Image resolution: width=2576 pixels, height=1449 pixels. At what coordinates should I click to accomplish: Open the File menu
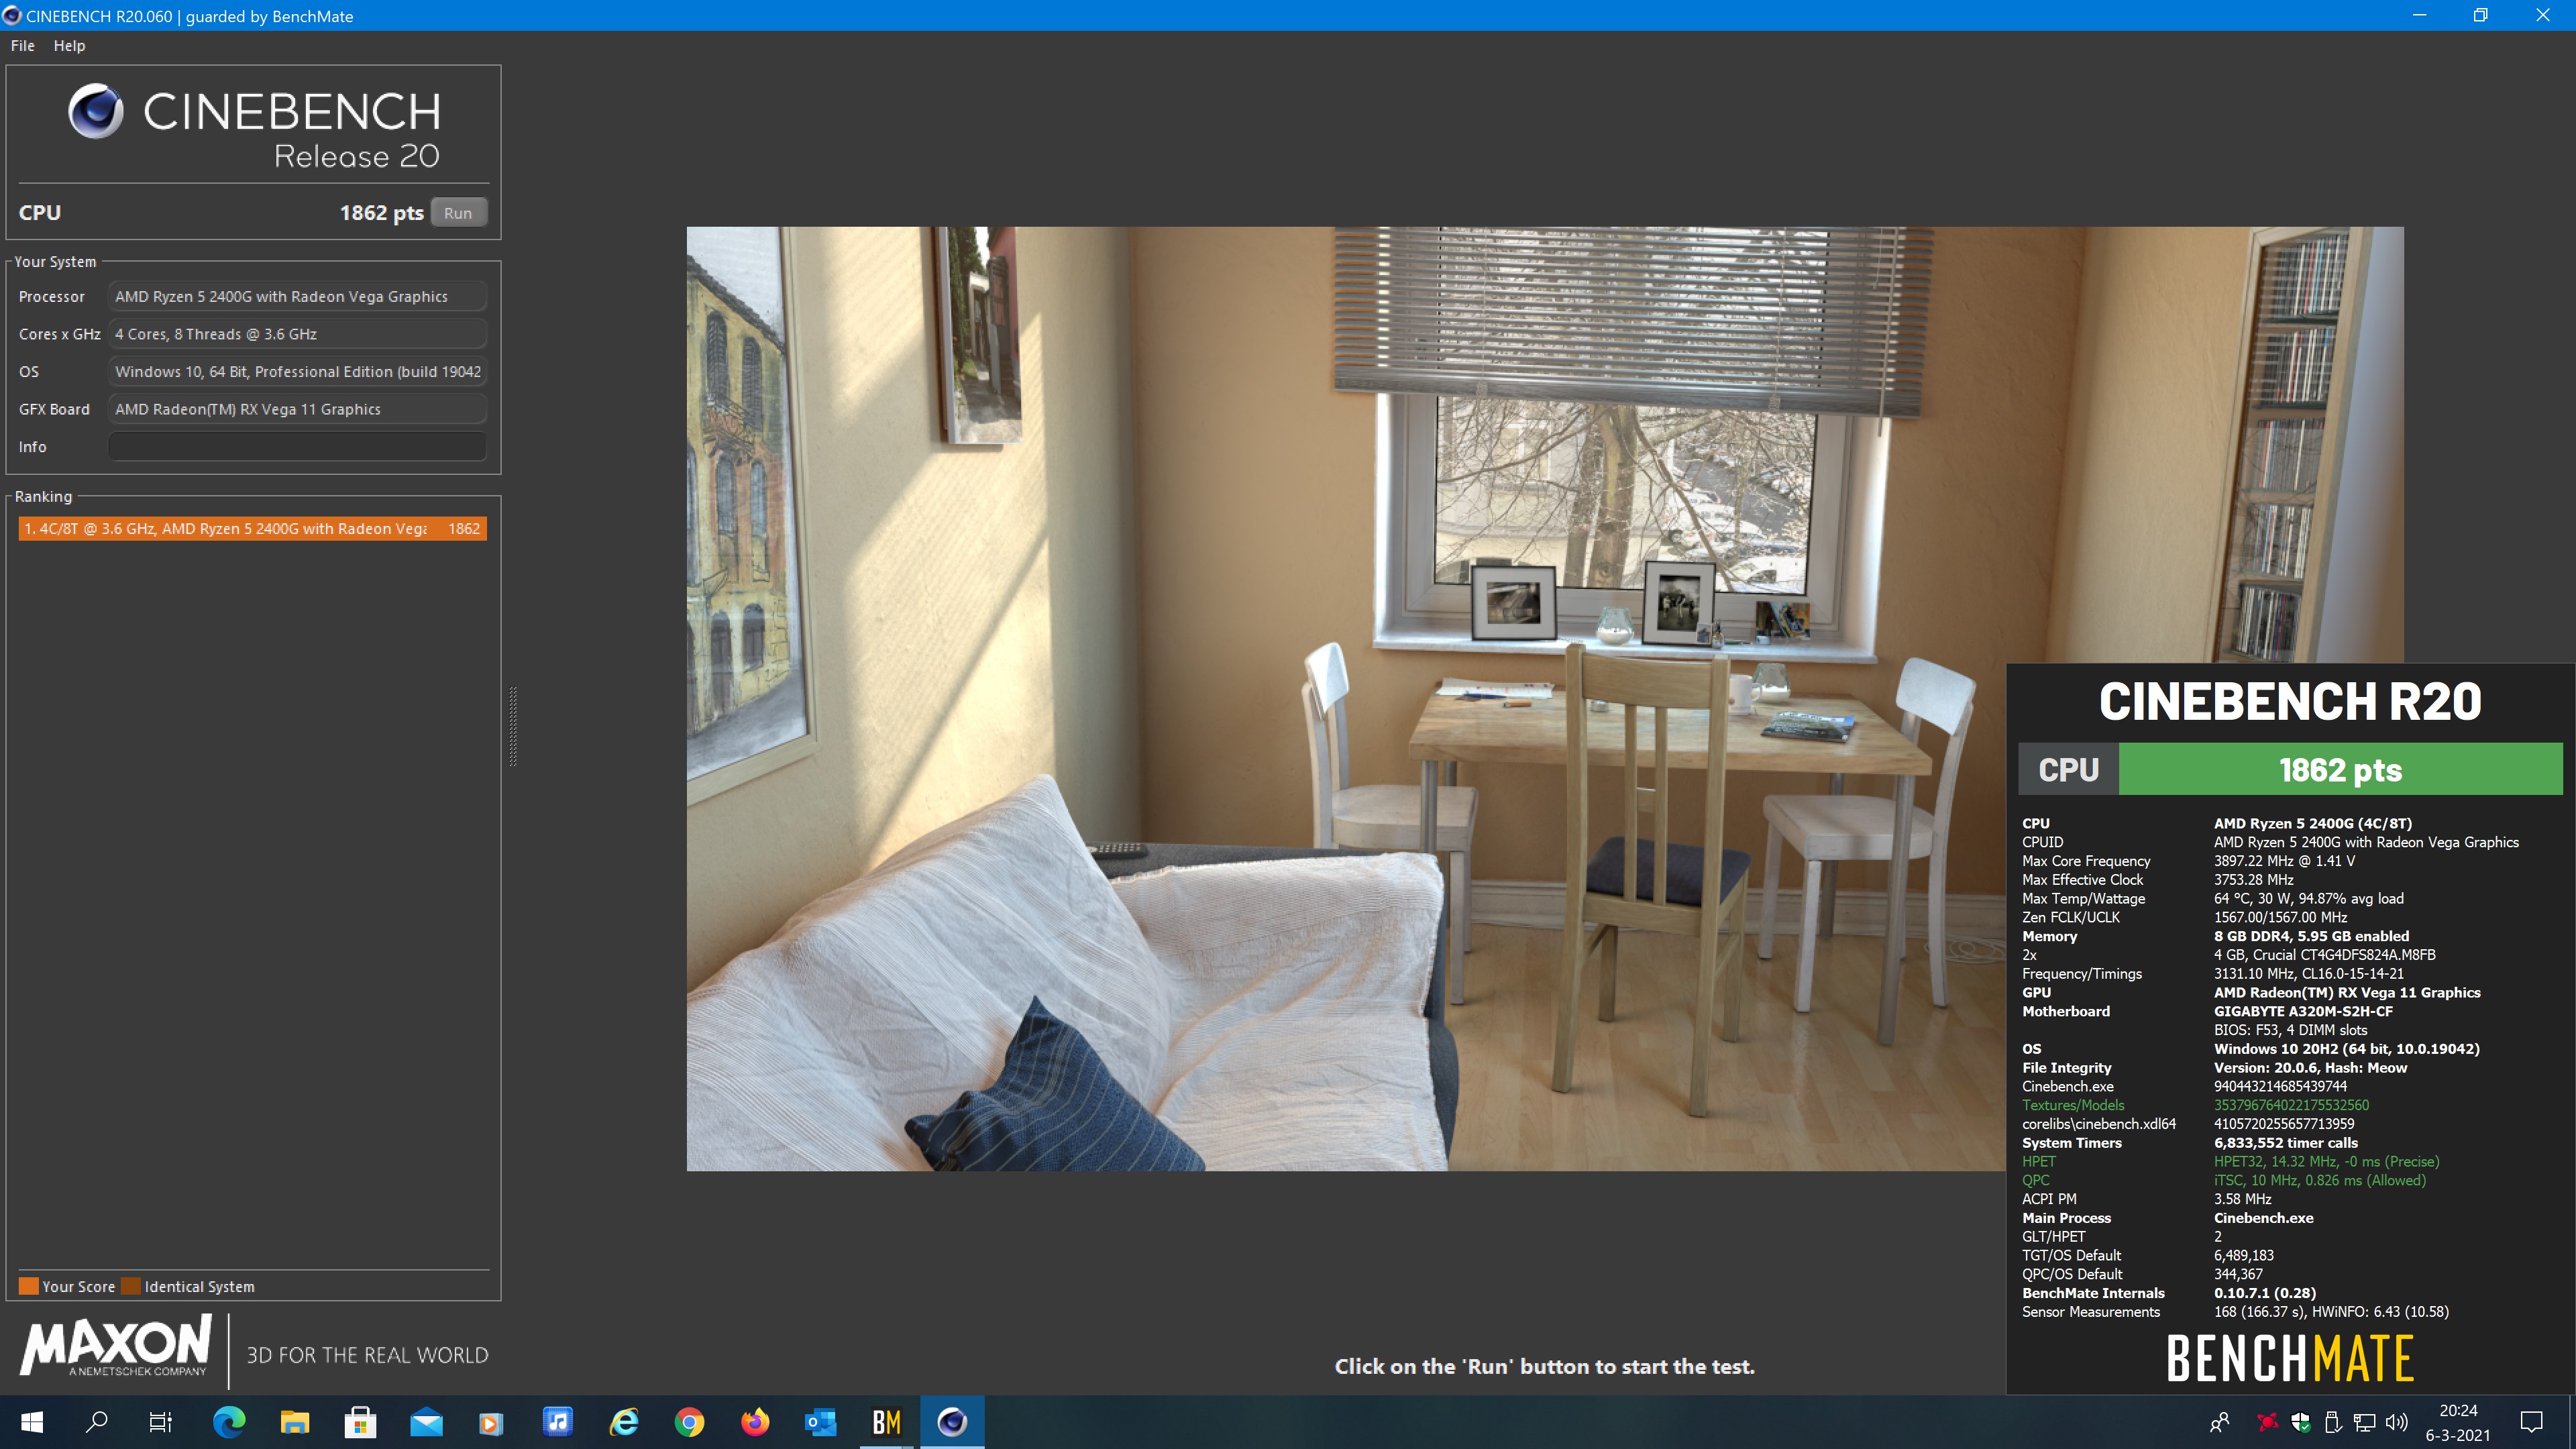coord(23,46)
